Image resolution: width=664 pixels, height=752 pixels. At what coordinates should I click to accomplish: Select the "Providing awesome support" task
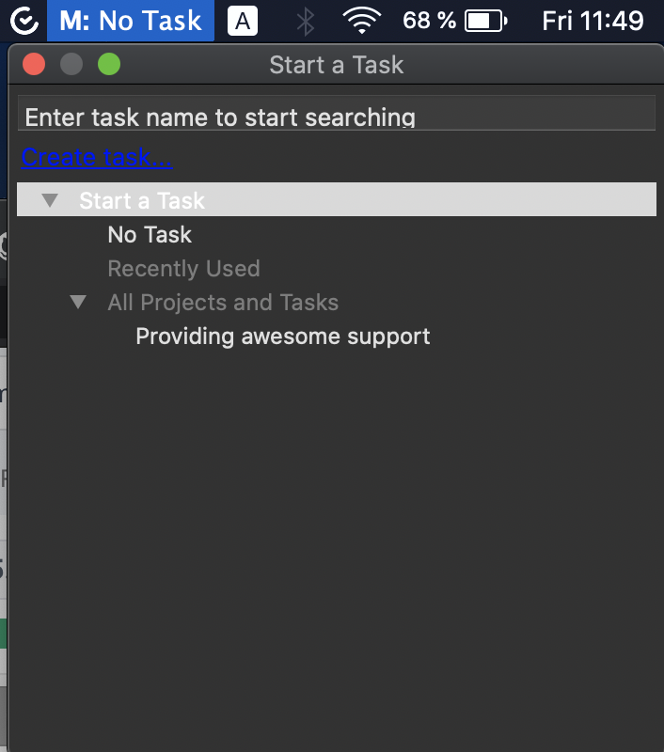click(282, 336)
